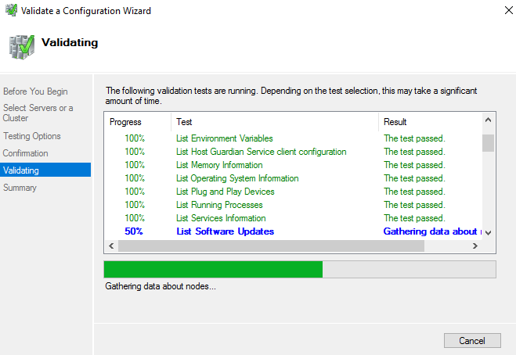This screenshot has width=516, height=355.
Task: Select the Before You Begin step
Action: [x=35, y=91]
